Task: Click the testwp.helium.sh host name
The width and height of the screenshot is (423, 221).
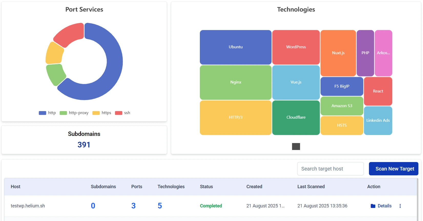Action: pyautogui.click(x=28, y=206)
